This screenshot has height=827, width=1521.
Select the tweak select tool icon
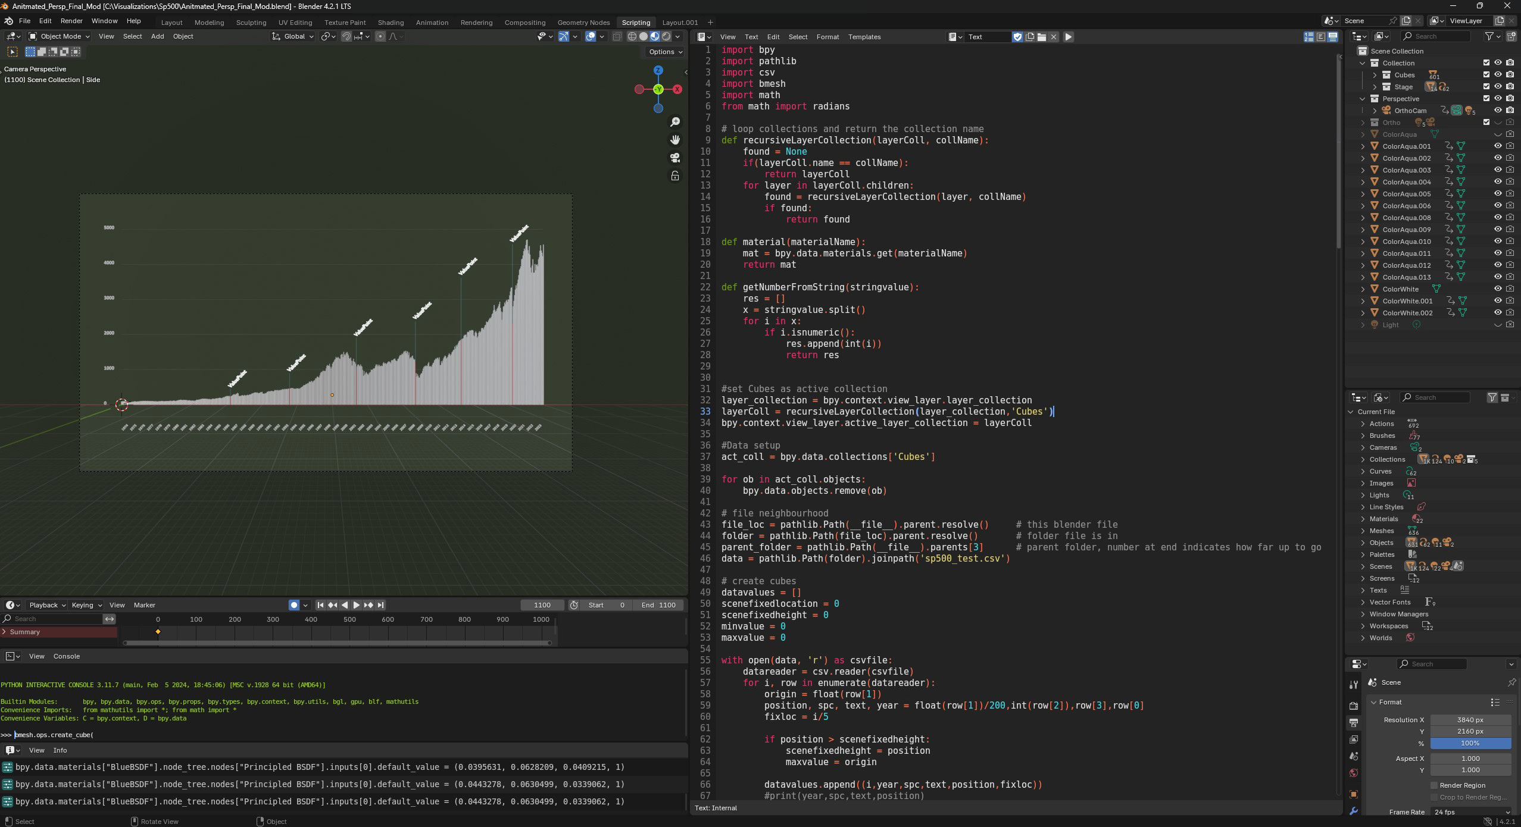[x=13, y=52]
